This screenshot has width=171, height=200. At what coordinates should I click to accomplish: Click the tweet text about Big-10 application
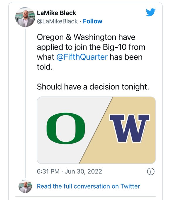click(91, 52)
